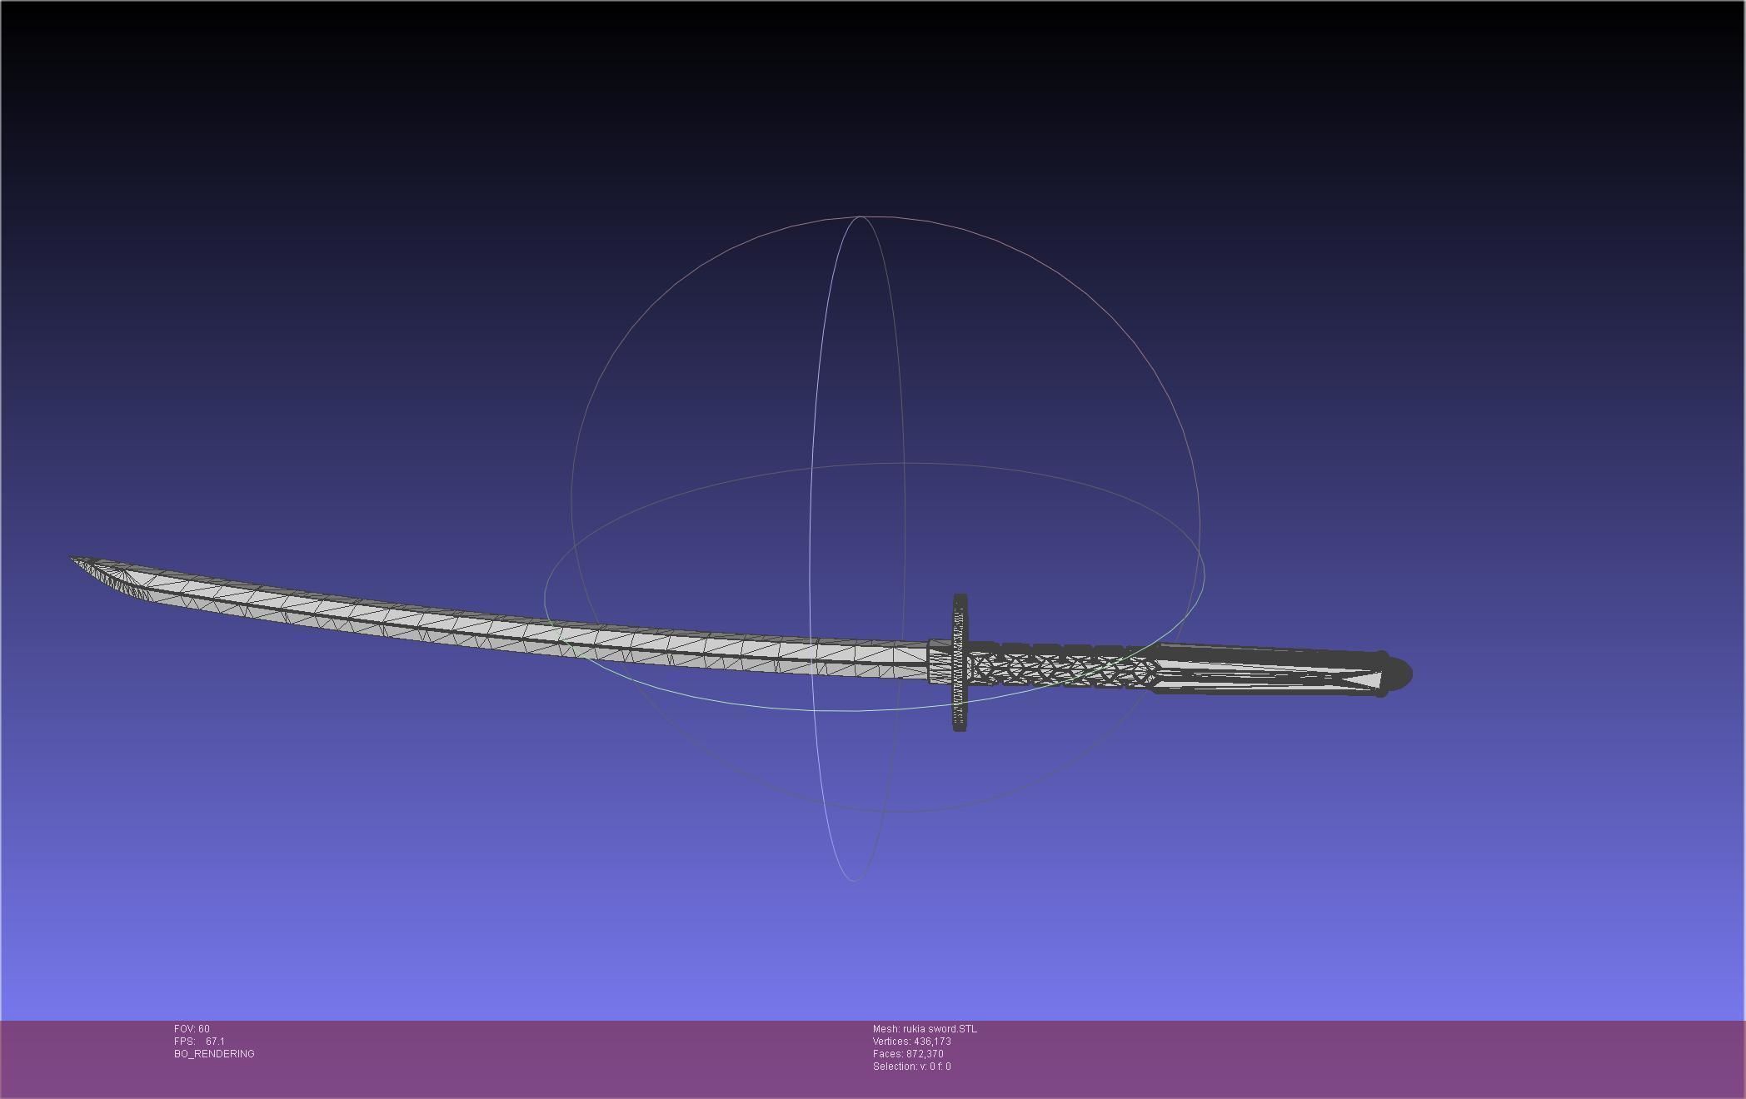Click the sword's circular guard
Screen dimensions: 1746x1099
tap(960, 663)
